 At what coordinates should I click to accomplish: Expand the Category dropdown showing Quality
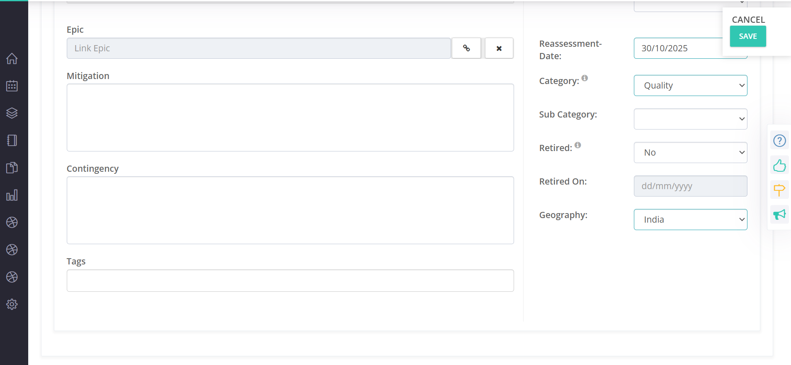click(690, 86)
